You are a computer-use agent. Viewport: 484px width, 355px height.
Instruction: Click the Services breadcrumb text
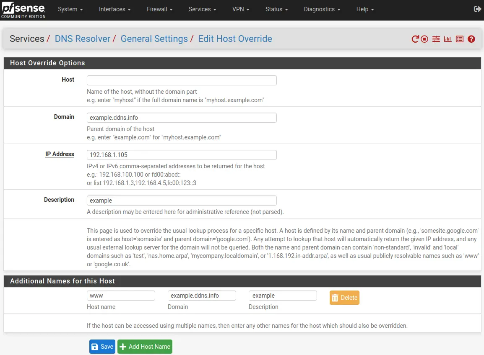27,39
